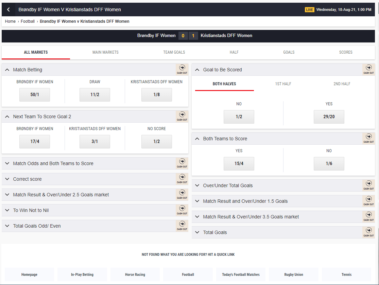The height and width of the screenshot is (285, 379).
Task: Switch to Main Markets tab
Action: point(105,52)
